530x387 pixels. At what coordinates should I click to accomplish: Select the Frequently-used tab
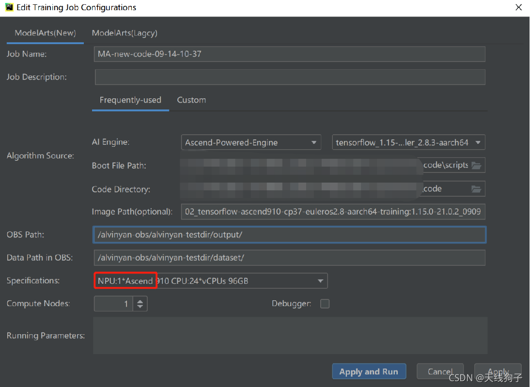pyautogui.click(x=130, y=100)
